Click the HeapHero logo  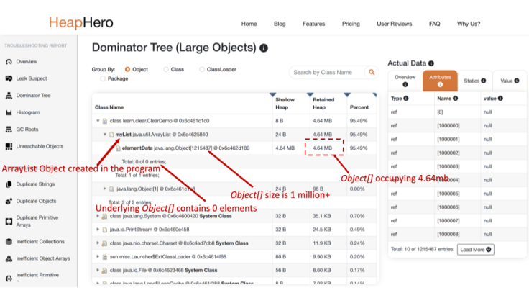click(81, 22)
